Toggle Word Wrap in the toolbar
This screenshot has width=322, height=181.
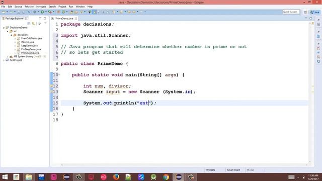click(99, 12)
